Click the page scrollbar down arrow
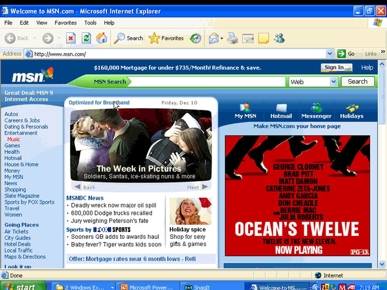 [382, 264]
